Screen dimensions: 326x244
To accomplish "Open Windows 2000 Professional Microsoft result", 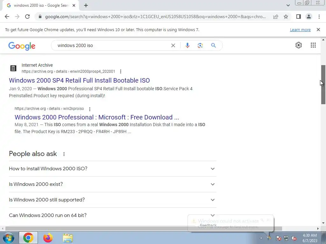I will tap(97, 117).
